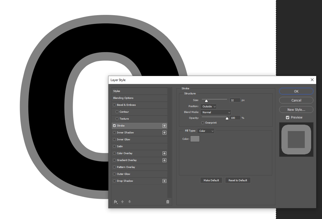Enable the Color Overlay checkbox
Viewport: 322px width, 219px height.
pos(114,153)
